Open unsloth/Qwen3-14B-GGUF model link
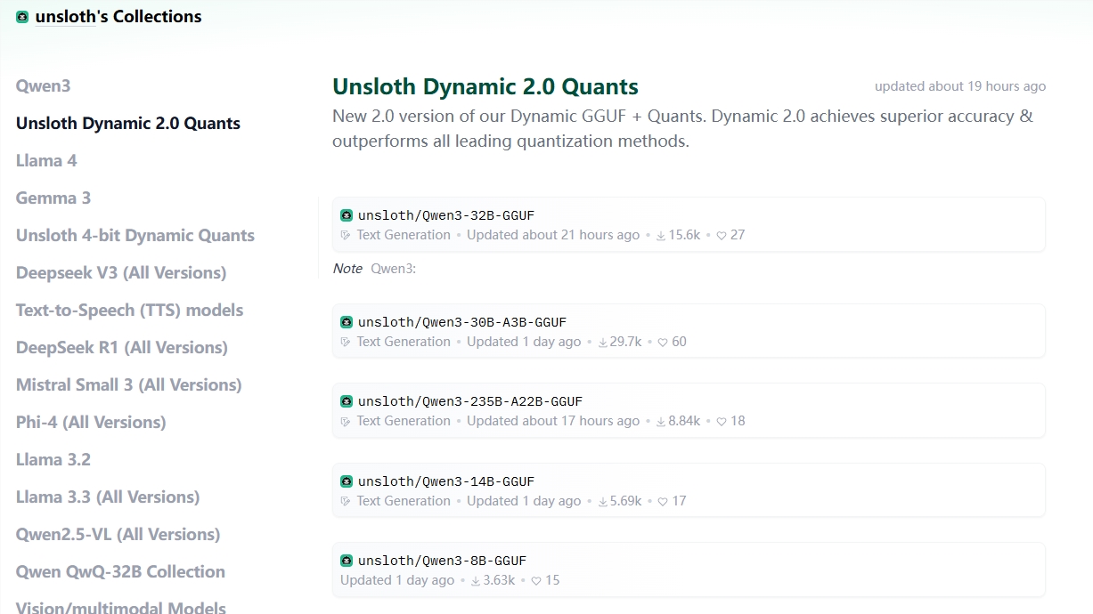1093x614 pixels. 446,481
